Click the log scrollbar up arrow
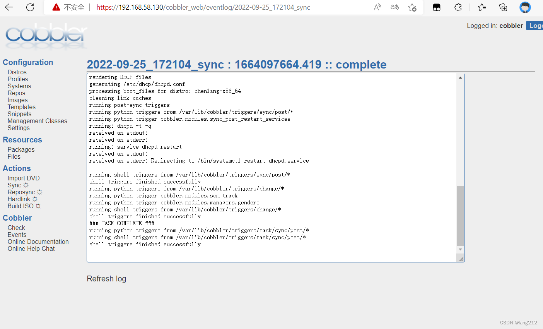 click(460, 78)
